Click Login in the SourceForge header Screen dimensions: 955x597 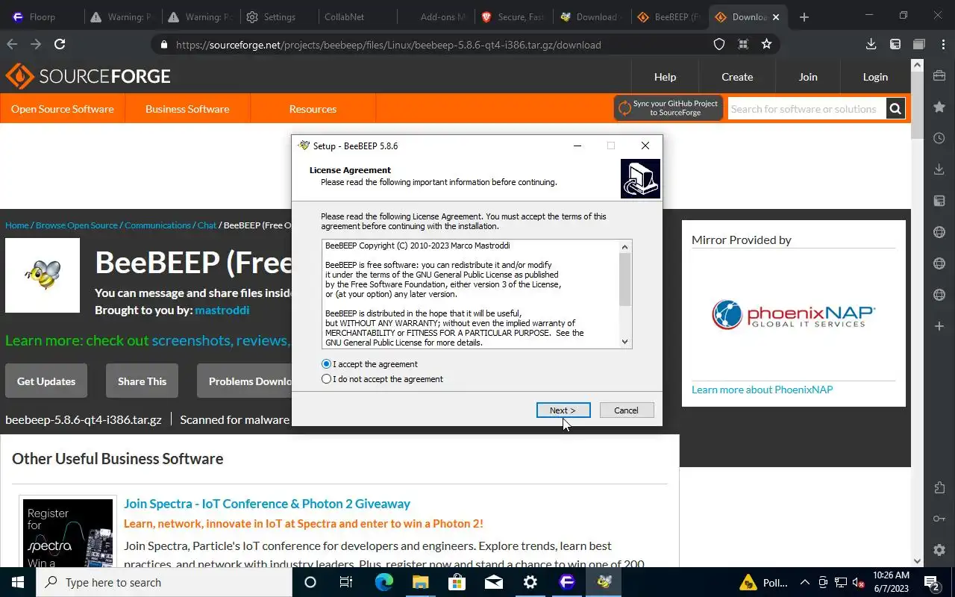pyautogui.click(x=875, y=77)
